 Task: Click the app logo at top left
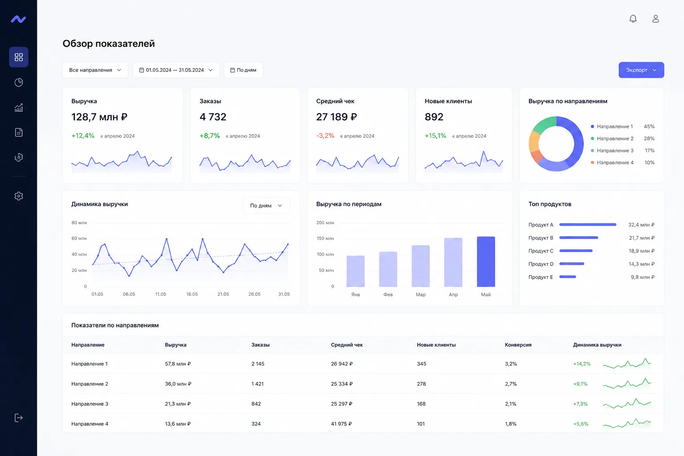tap(18, 19)
